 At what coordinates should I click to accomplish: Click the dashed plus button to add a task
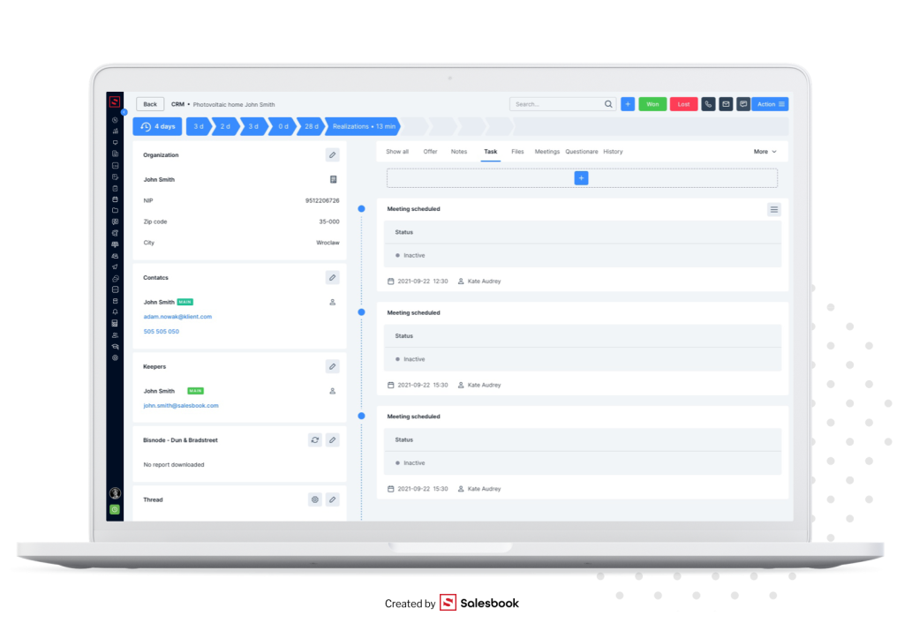click(581, 177)
